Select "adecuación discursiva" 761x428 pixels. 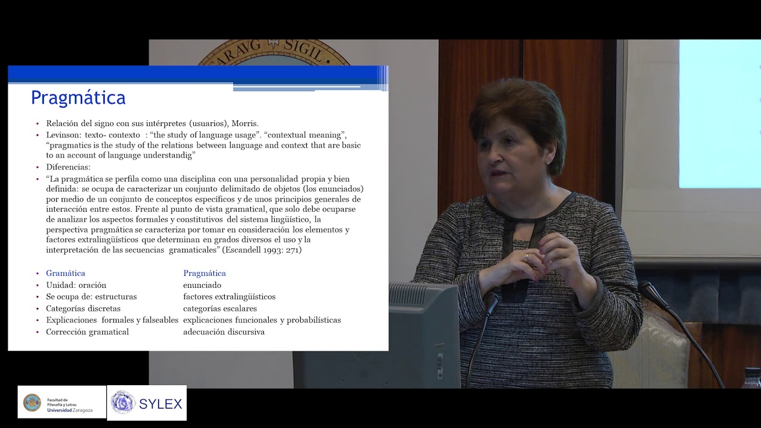224,332
